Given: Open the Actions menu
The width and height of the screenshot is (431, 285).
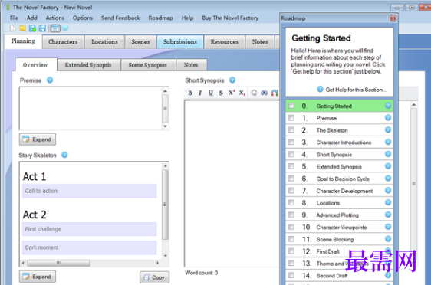Looking at the screenshot, I should pos(55,18).
